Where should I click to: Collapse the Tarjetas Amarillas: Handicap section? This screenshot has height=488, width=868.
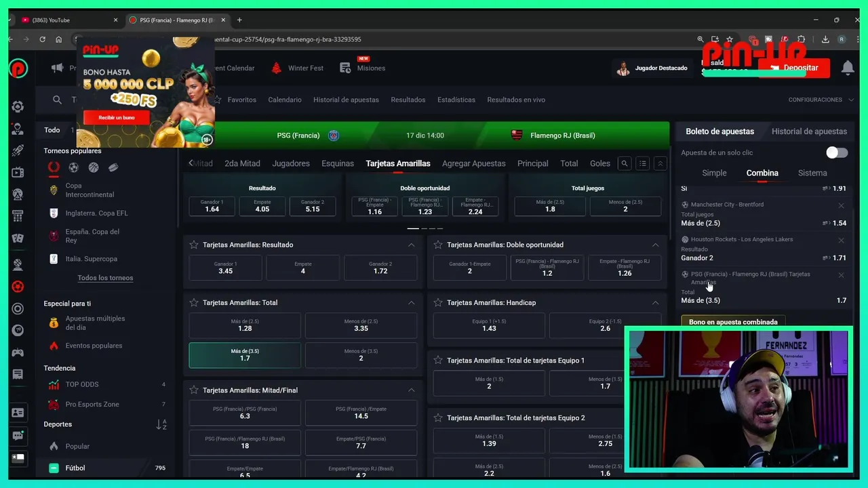(655, 302)
